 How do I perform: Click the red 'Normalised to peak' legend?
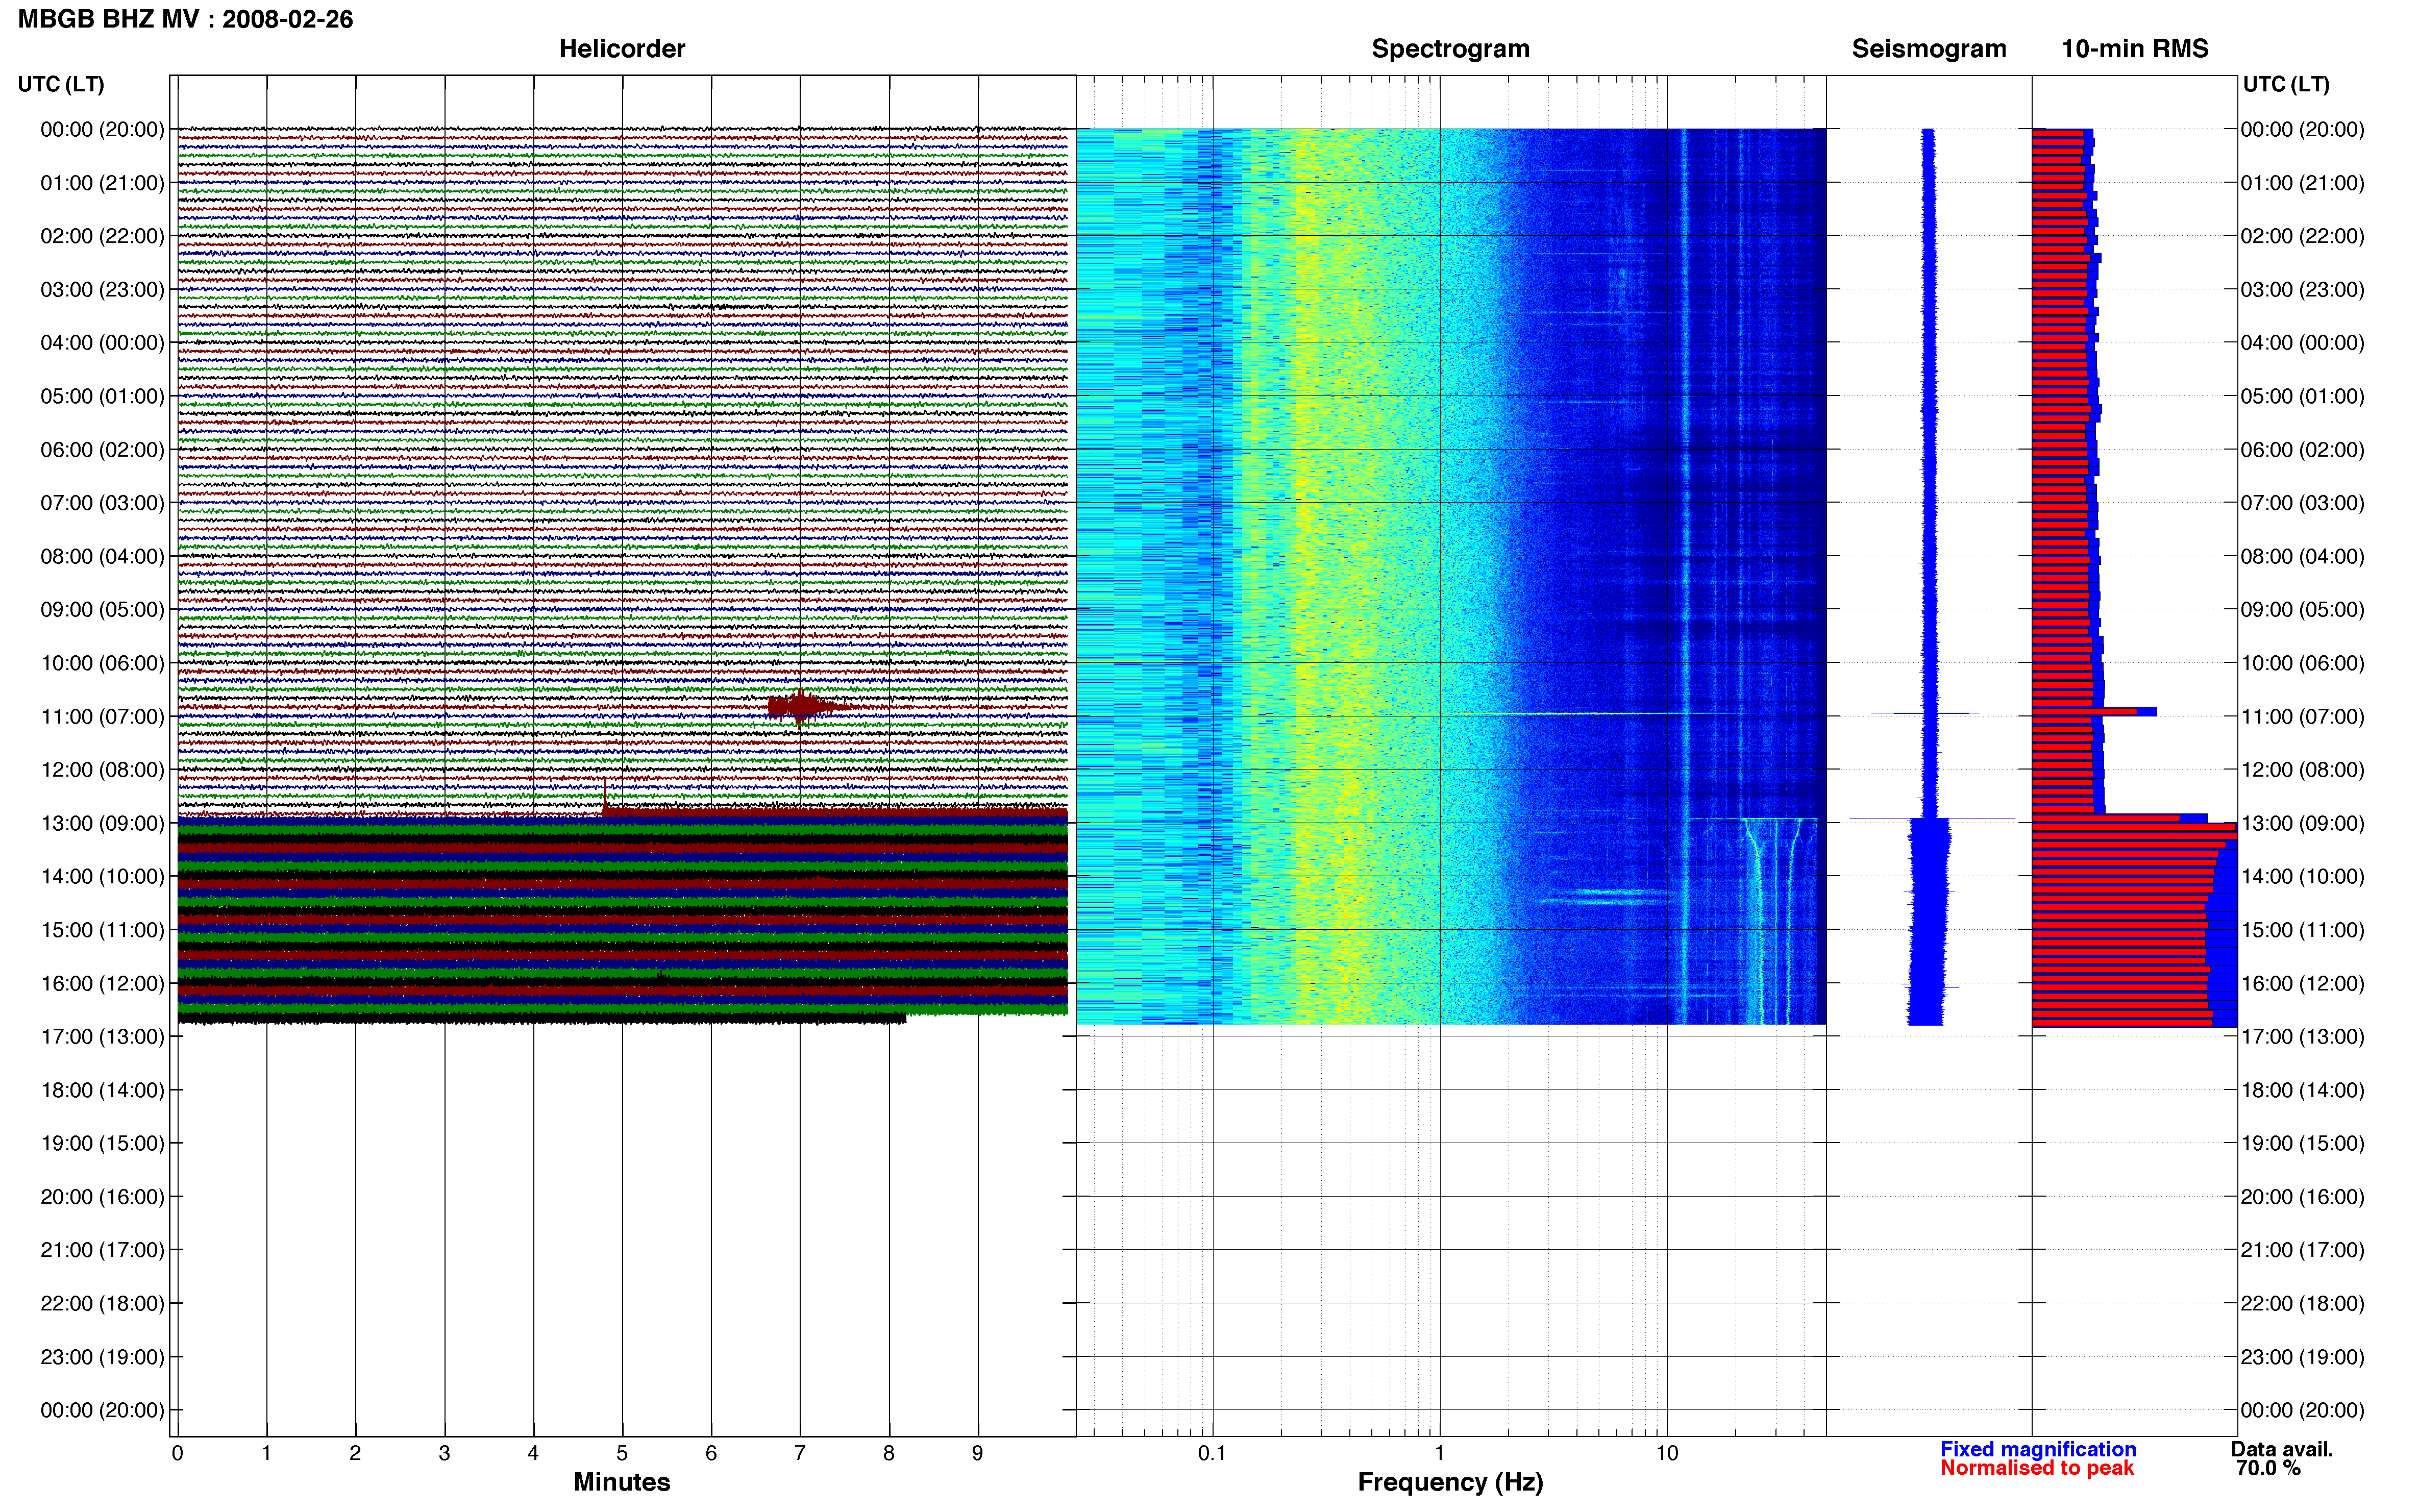(x=2037, y=1468)
